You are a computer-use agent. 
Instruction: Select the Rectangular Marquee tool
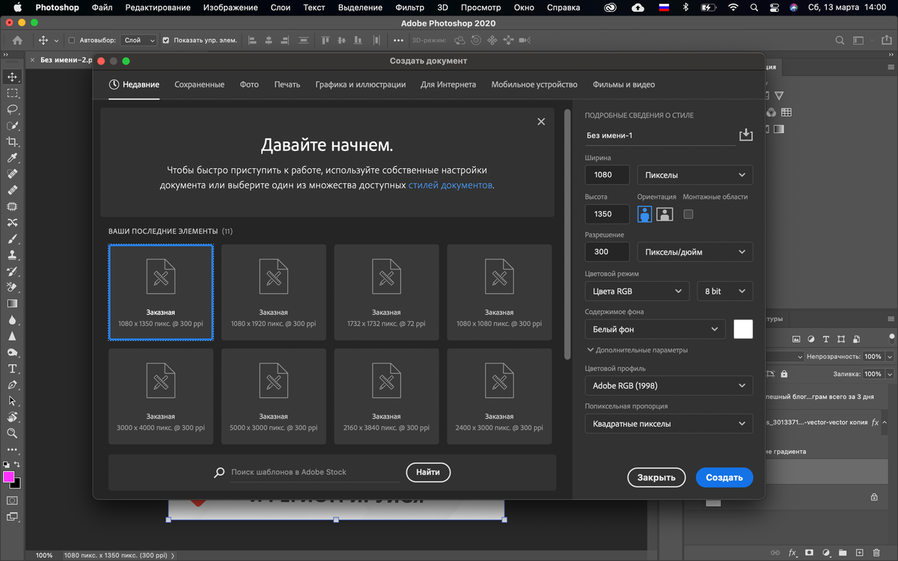(x=12, y=93)
